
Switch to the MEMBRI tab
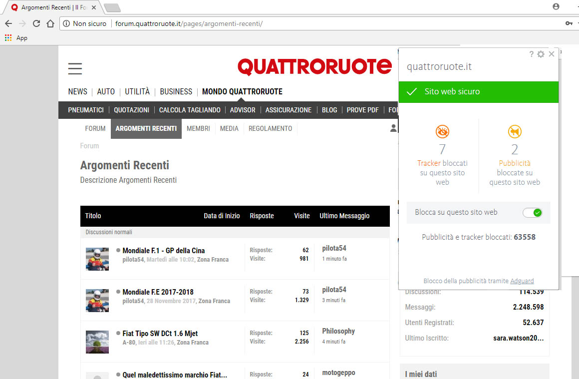tap(198, 128)
